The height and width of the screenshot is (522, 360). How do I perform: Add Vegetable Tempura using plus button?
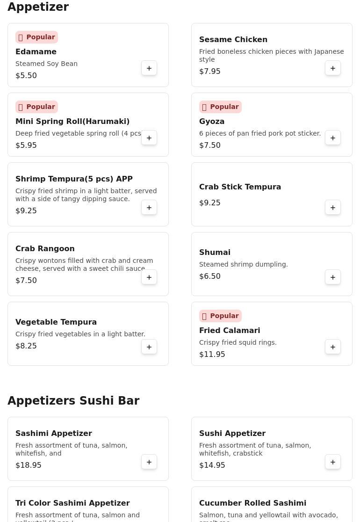149,347
